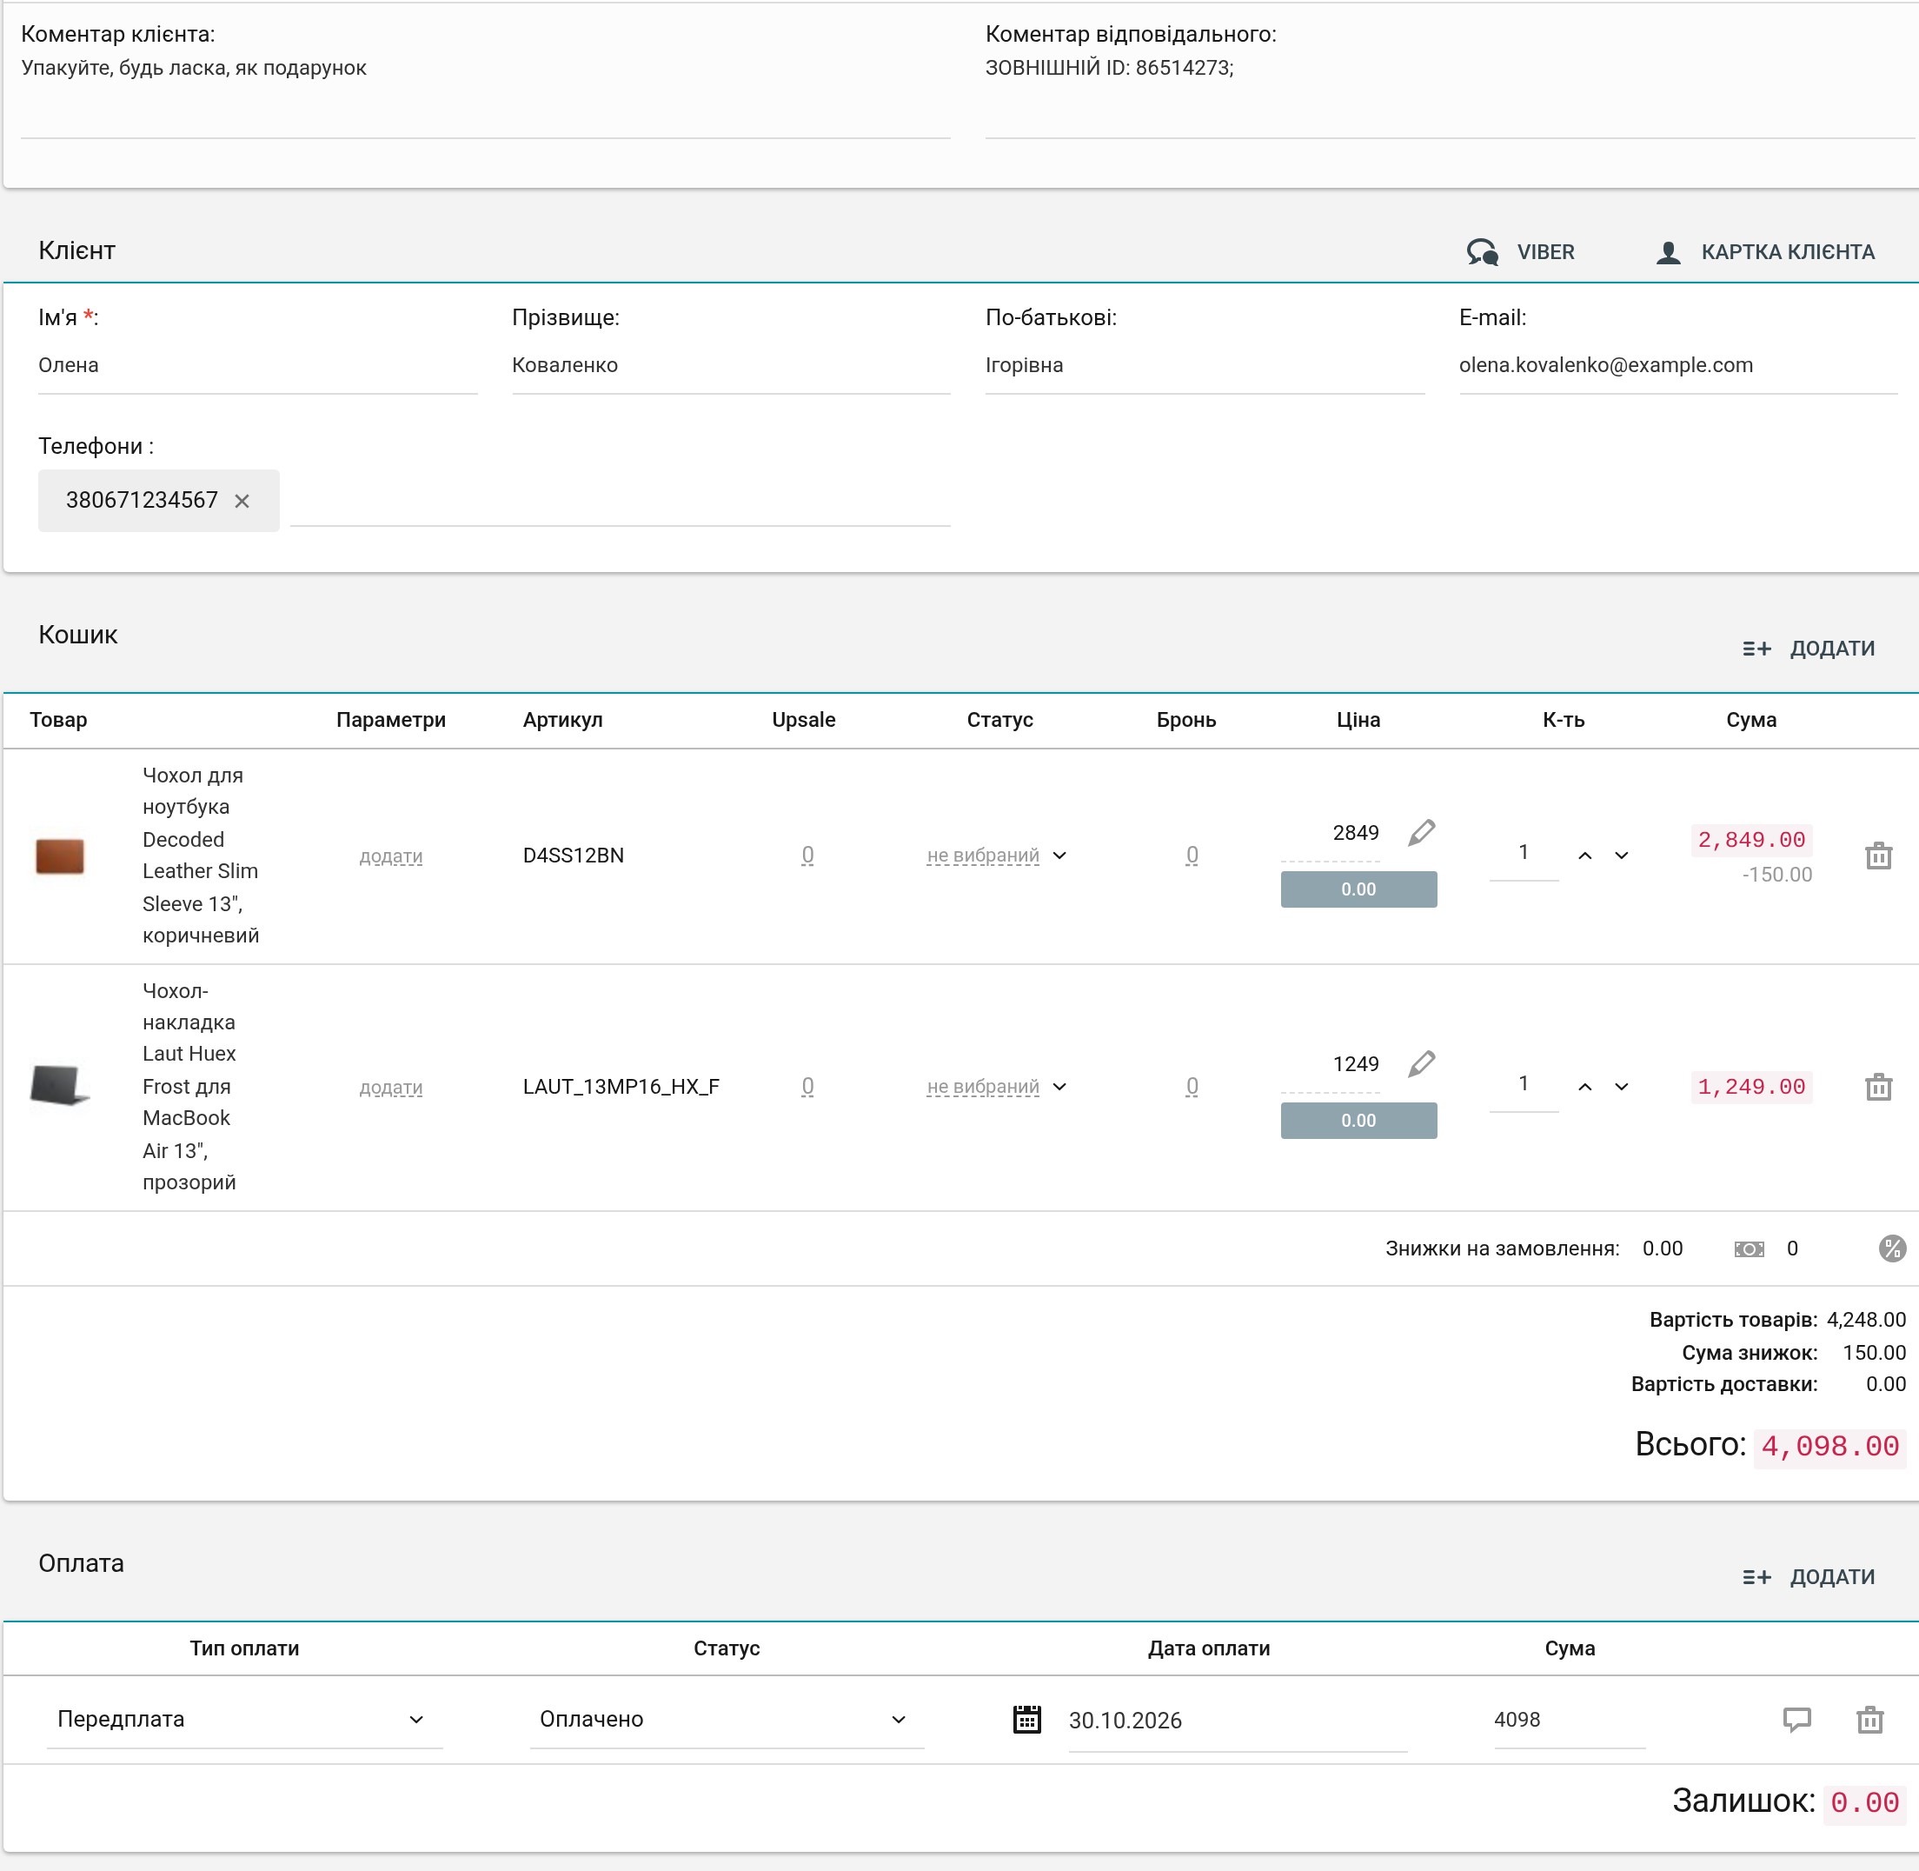Click the 0.00 discount bar under price 1249
This screenshot has width=1919, height=1871.
click(1358, 1120)
